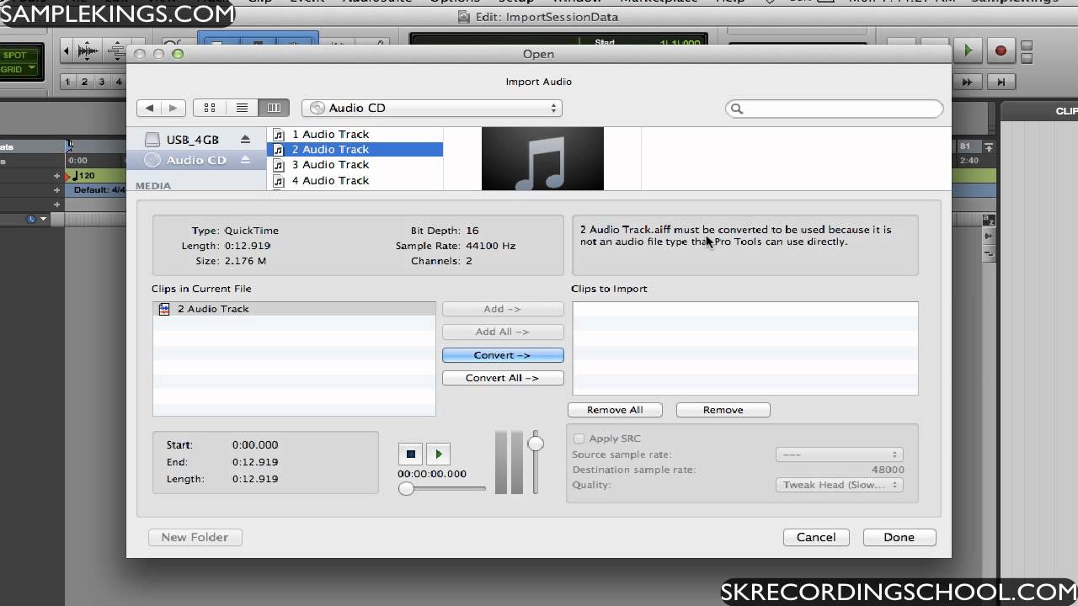
Task: Select the CLIP list header
Action: [1065, 111]
